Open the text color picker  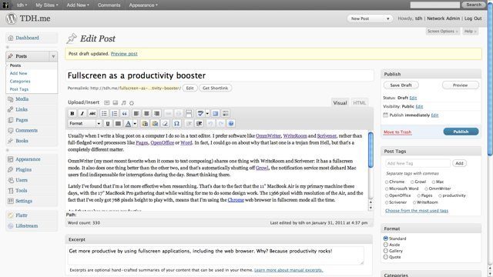tap(128, 123)
